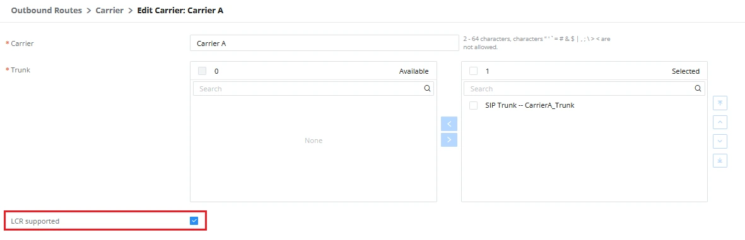
Task: Click search magnifier in Available trunk panel
Action: tap(426, 88)
